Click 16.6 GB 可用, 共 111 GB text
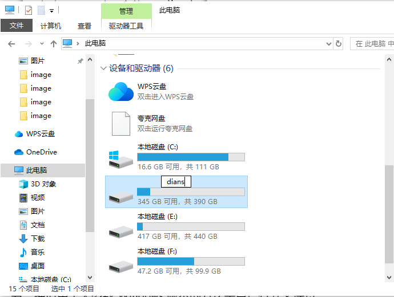 [178, 167]
